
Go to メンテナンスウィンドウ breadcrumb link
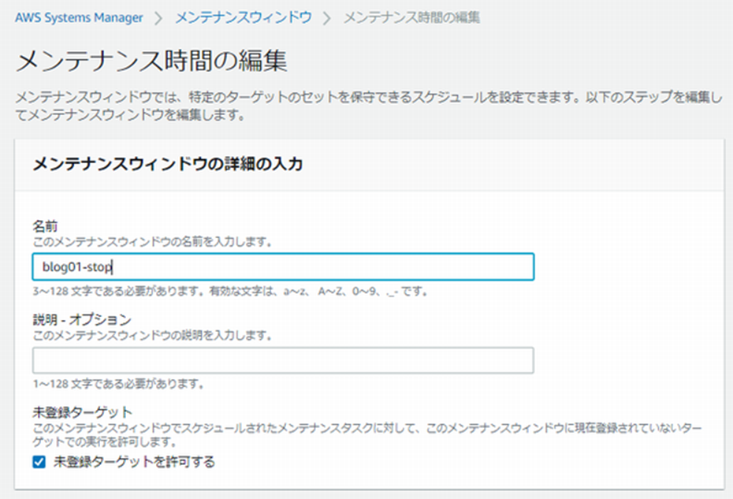(x=244, y=18)
